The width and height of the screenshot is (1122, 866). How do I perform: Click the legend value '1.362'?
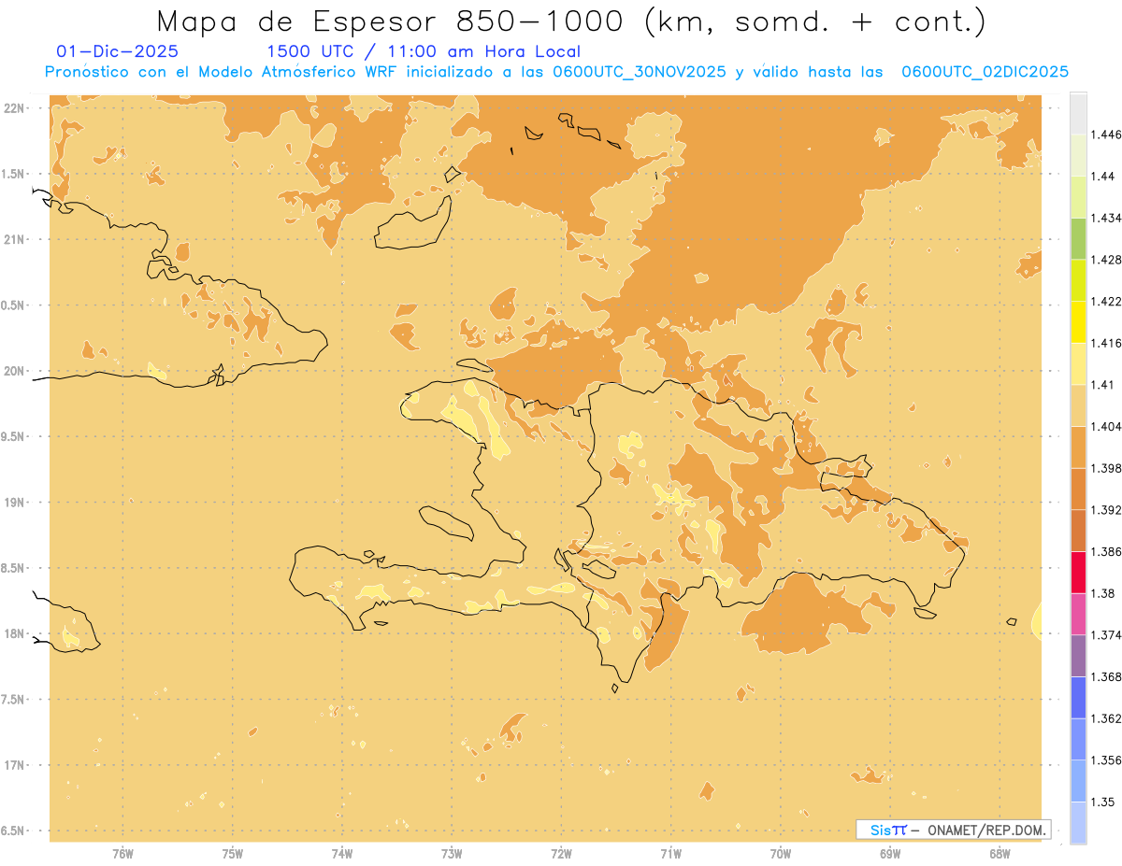tap(1108, 718)
